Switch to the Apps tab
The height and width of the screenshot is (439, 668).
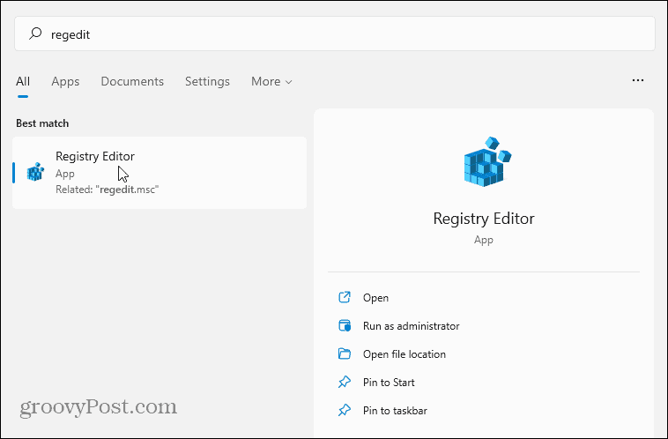click(x=65, y=81)
